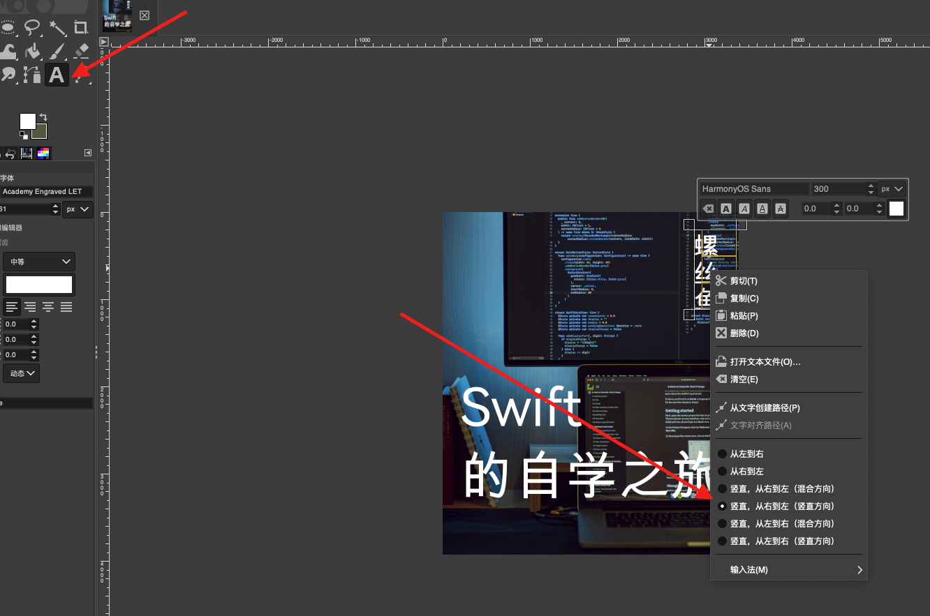Image resolution: width=930 pixels, height=616 pixels.
Task: Open the 动态 text box dropdown
Action: point(22,373)
